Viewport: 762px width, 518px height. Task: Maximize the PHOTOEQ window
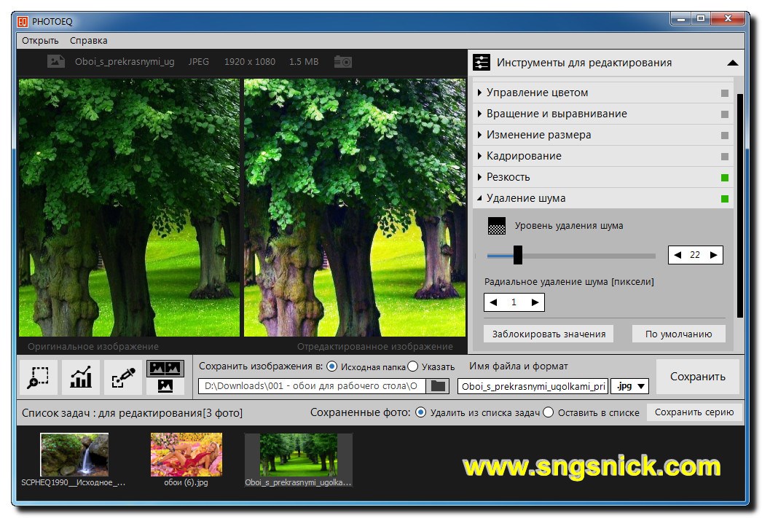coord(700,19)
